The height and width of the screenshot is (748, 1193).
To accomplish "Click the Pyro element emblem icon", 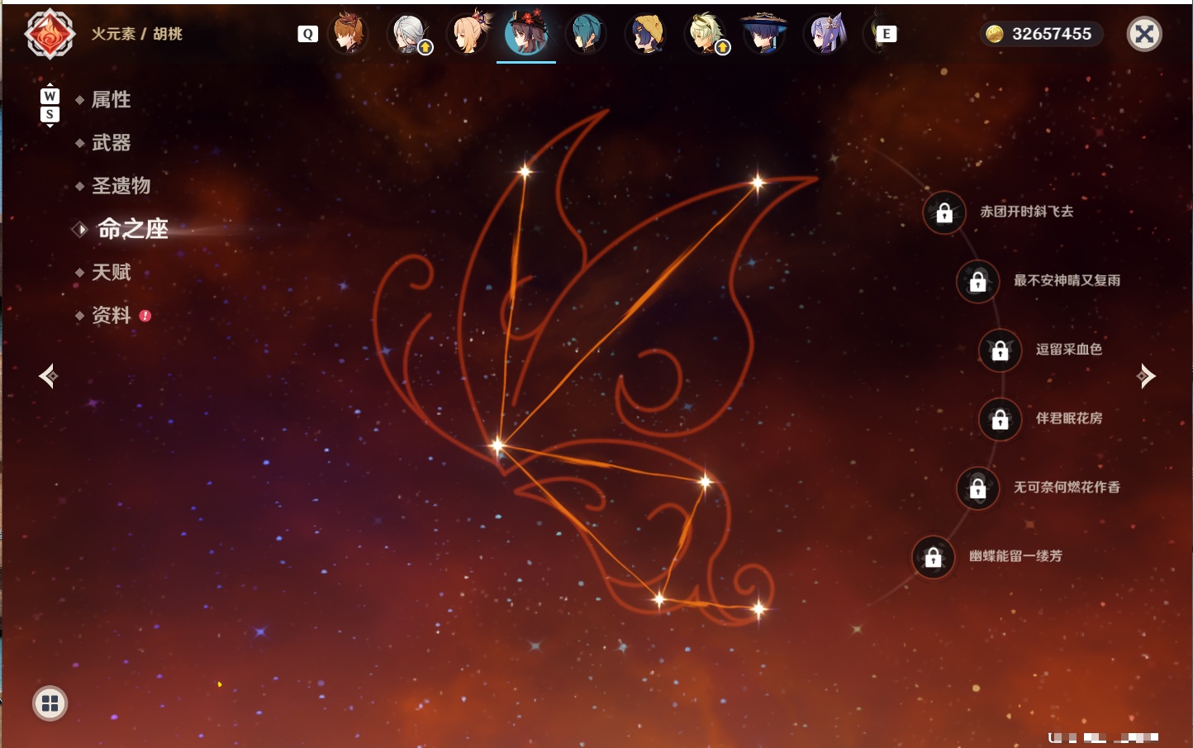I will tap(50, 34).
